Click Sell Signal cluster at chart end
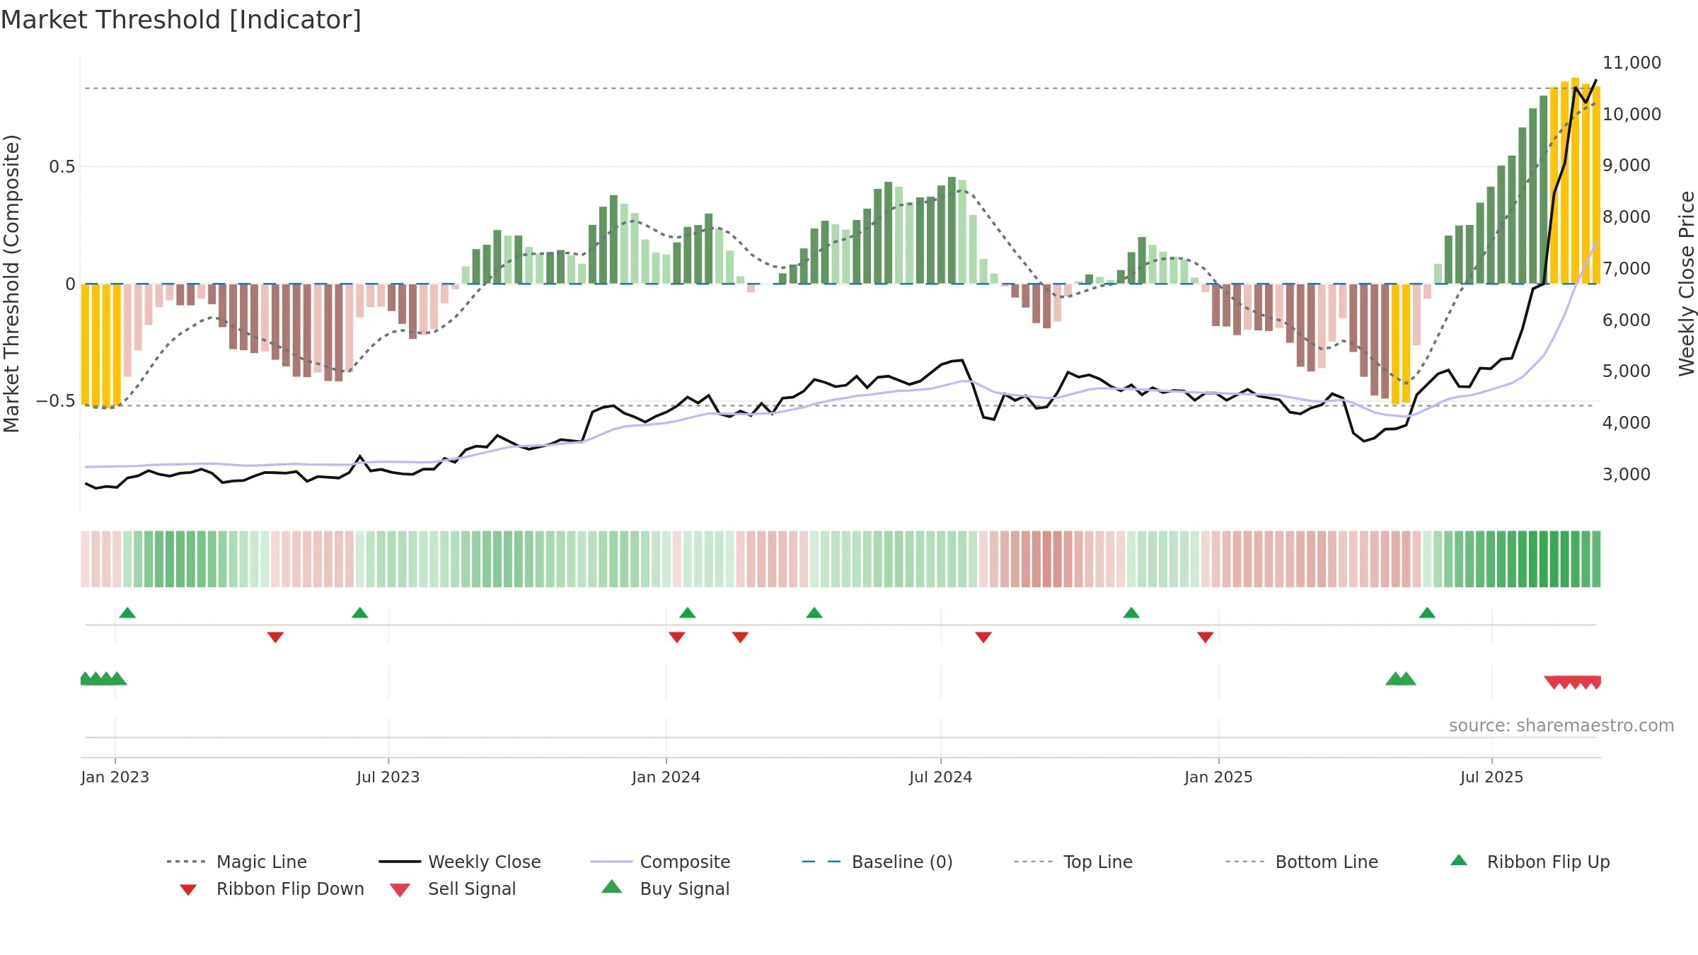1698x955 pixels. [x=1573, y=683]
